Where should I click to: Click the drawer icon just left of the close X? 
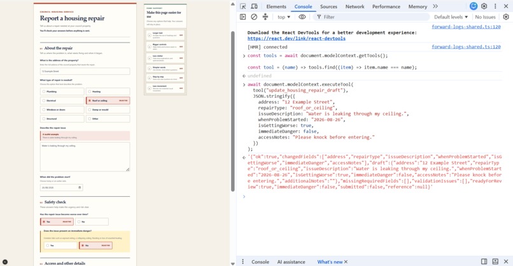(495, 262)
